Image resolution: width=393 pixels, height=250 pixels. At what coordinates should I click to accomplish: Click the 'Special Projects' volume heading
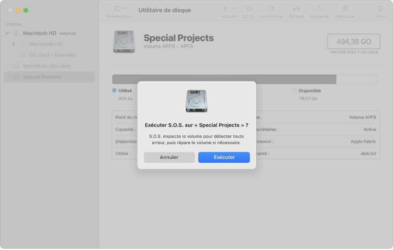tap(179, 38)
